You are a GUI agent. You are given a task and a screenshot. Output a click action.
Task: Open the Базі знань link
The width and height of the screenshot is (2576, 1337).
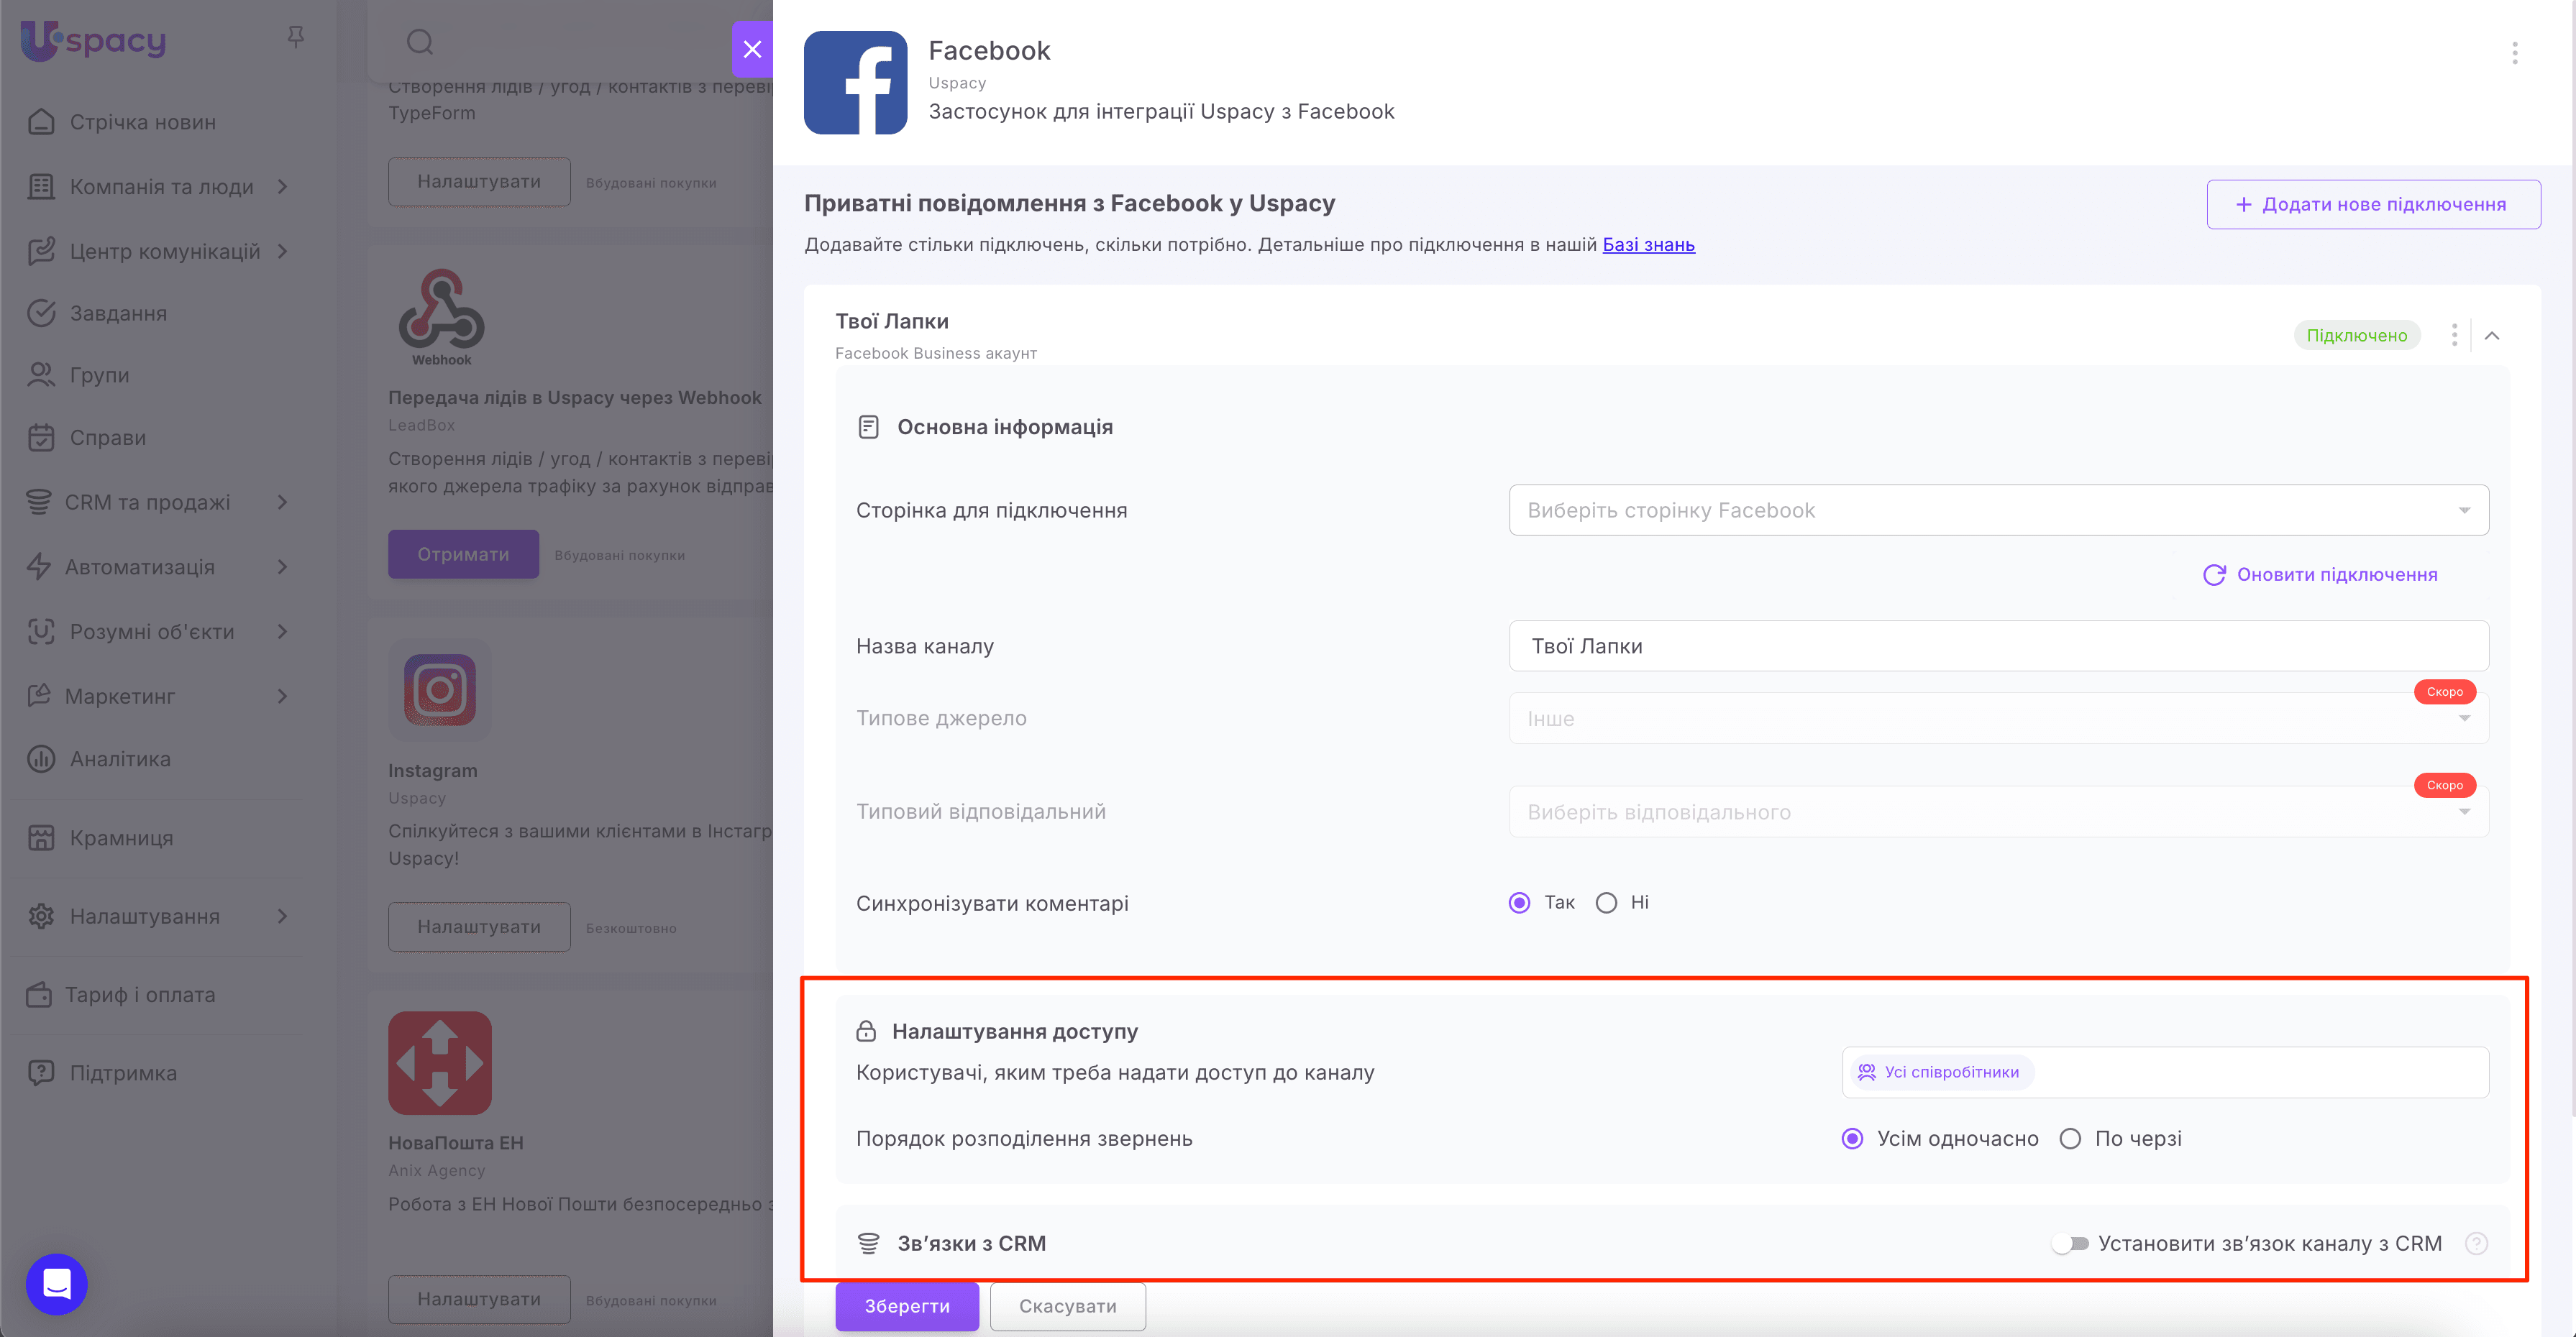(1648, 245)
